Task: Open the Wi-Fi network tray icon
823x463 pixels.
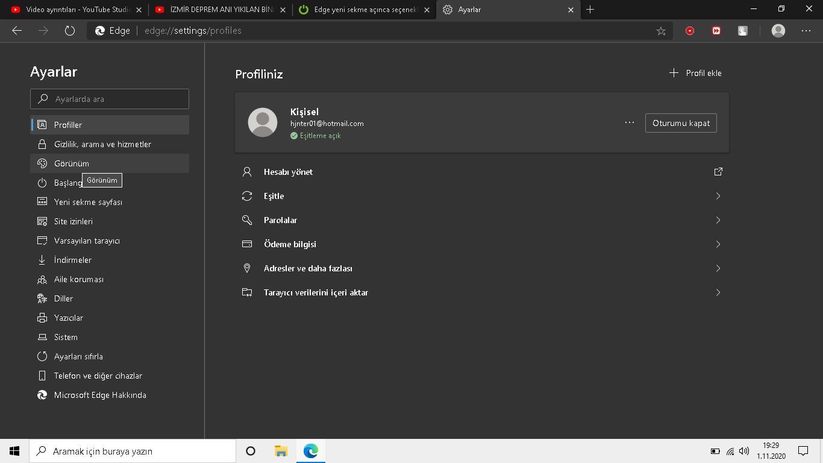Action: pyautogui.click(x=730, y=451)
